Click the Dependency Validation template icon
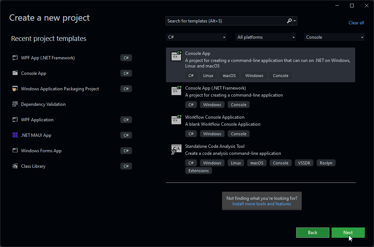 coord(15,104)
